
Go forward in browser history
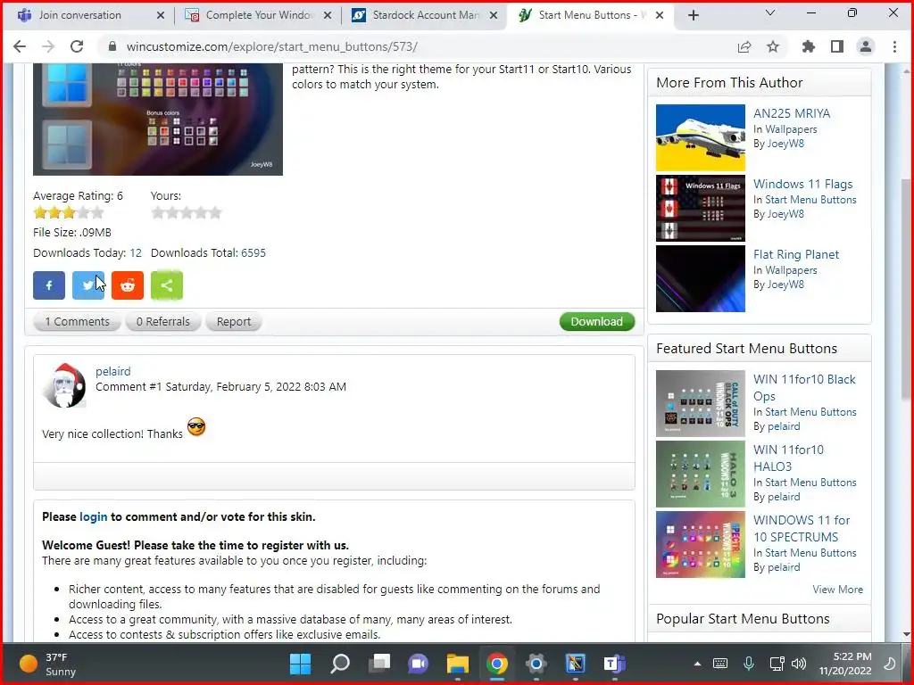click(x=48, y=46)
